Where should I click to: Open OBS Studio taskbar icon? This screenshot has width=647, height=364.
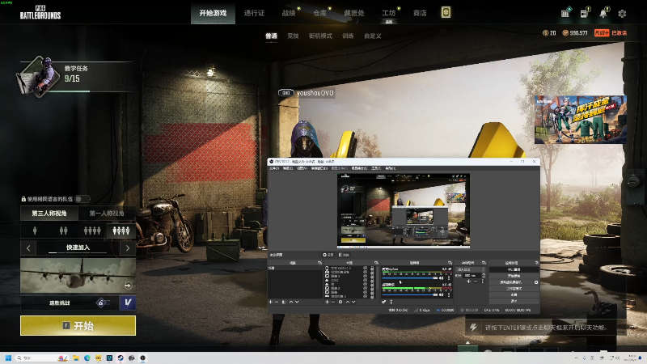coord(143,358)
